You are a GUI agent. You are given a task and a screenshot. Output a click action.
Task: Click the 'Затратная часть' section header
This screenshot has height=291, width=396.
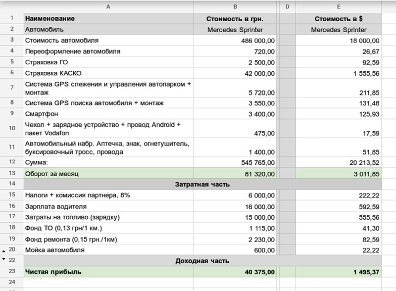coord(202,184)
